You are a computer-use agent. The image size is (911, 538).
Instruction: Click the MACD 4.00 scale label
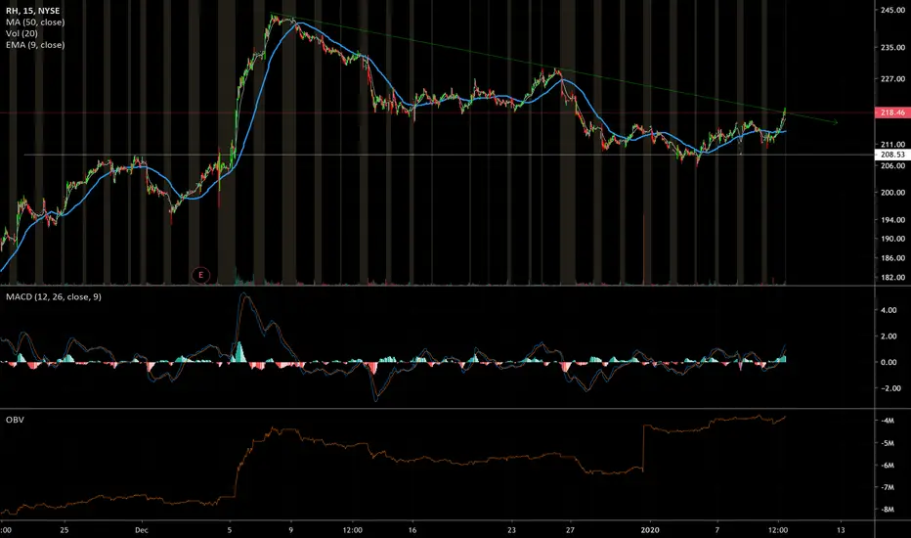[x=889, y=311]
